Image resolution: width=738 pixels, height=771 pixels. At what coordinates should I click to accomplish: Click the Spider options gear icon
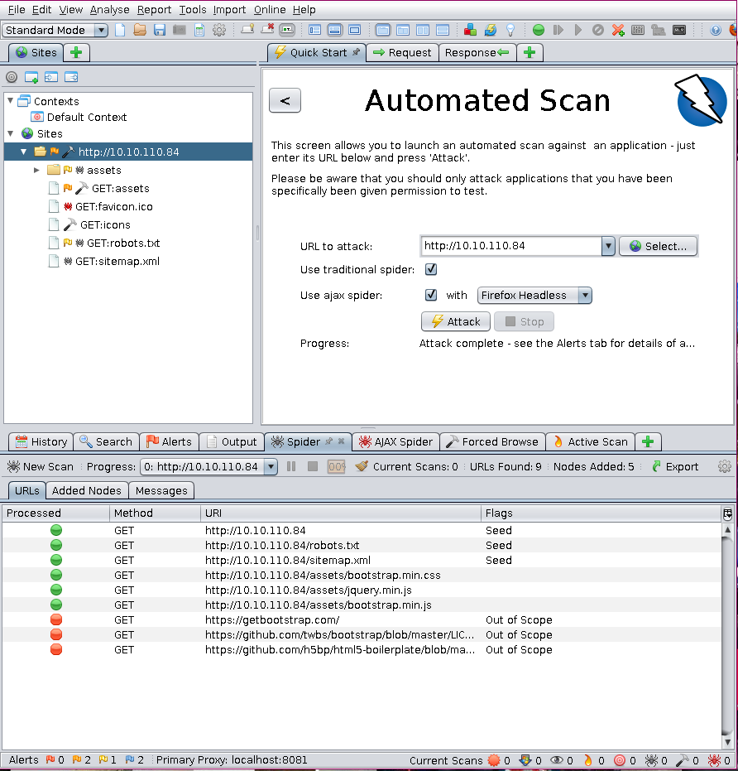[726, 466]
